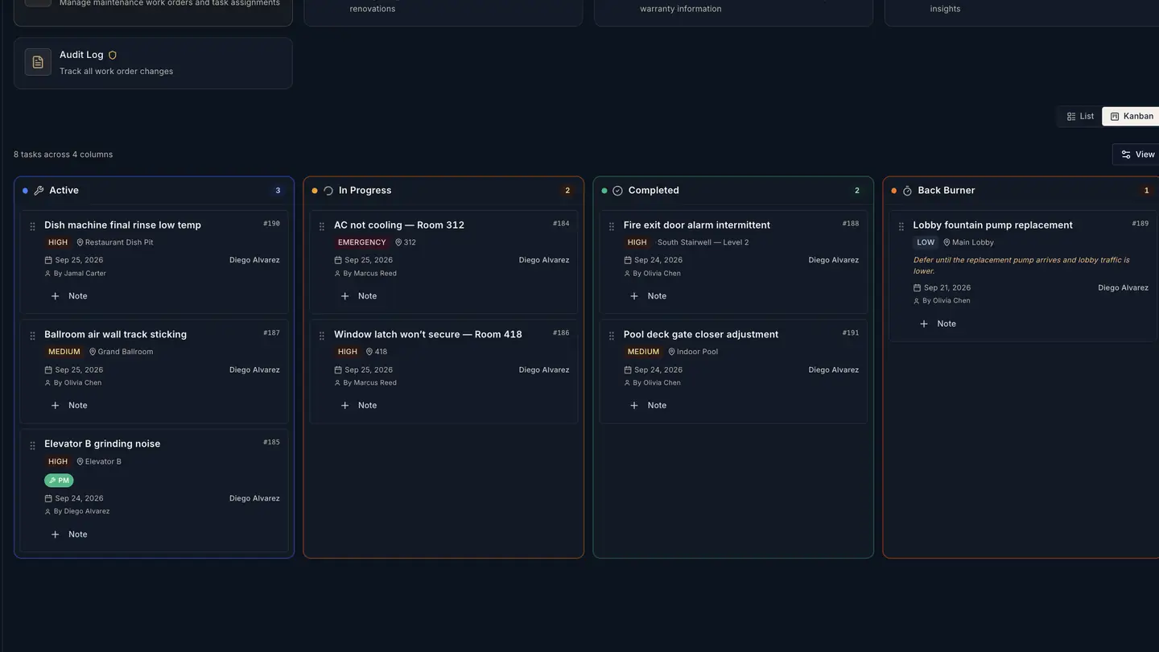Click the Restaurant Dish Pit location text
The image size is (1159, 652).
[x=119, y=242]
